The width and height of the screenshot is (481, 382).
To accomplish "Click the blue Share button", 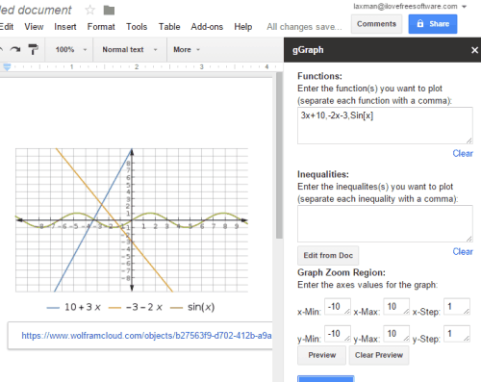I will [433, 24].
